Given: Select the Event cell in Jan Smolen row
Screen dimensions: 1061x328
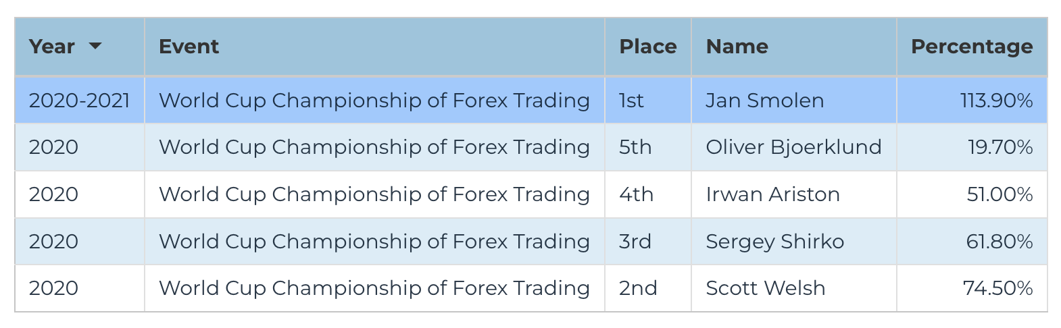Looking at the screenshot, I should (374, 101).
